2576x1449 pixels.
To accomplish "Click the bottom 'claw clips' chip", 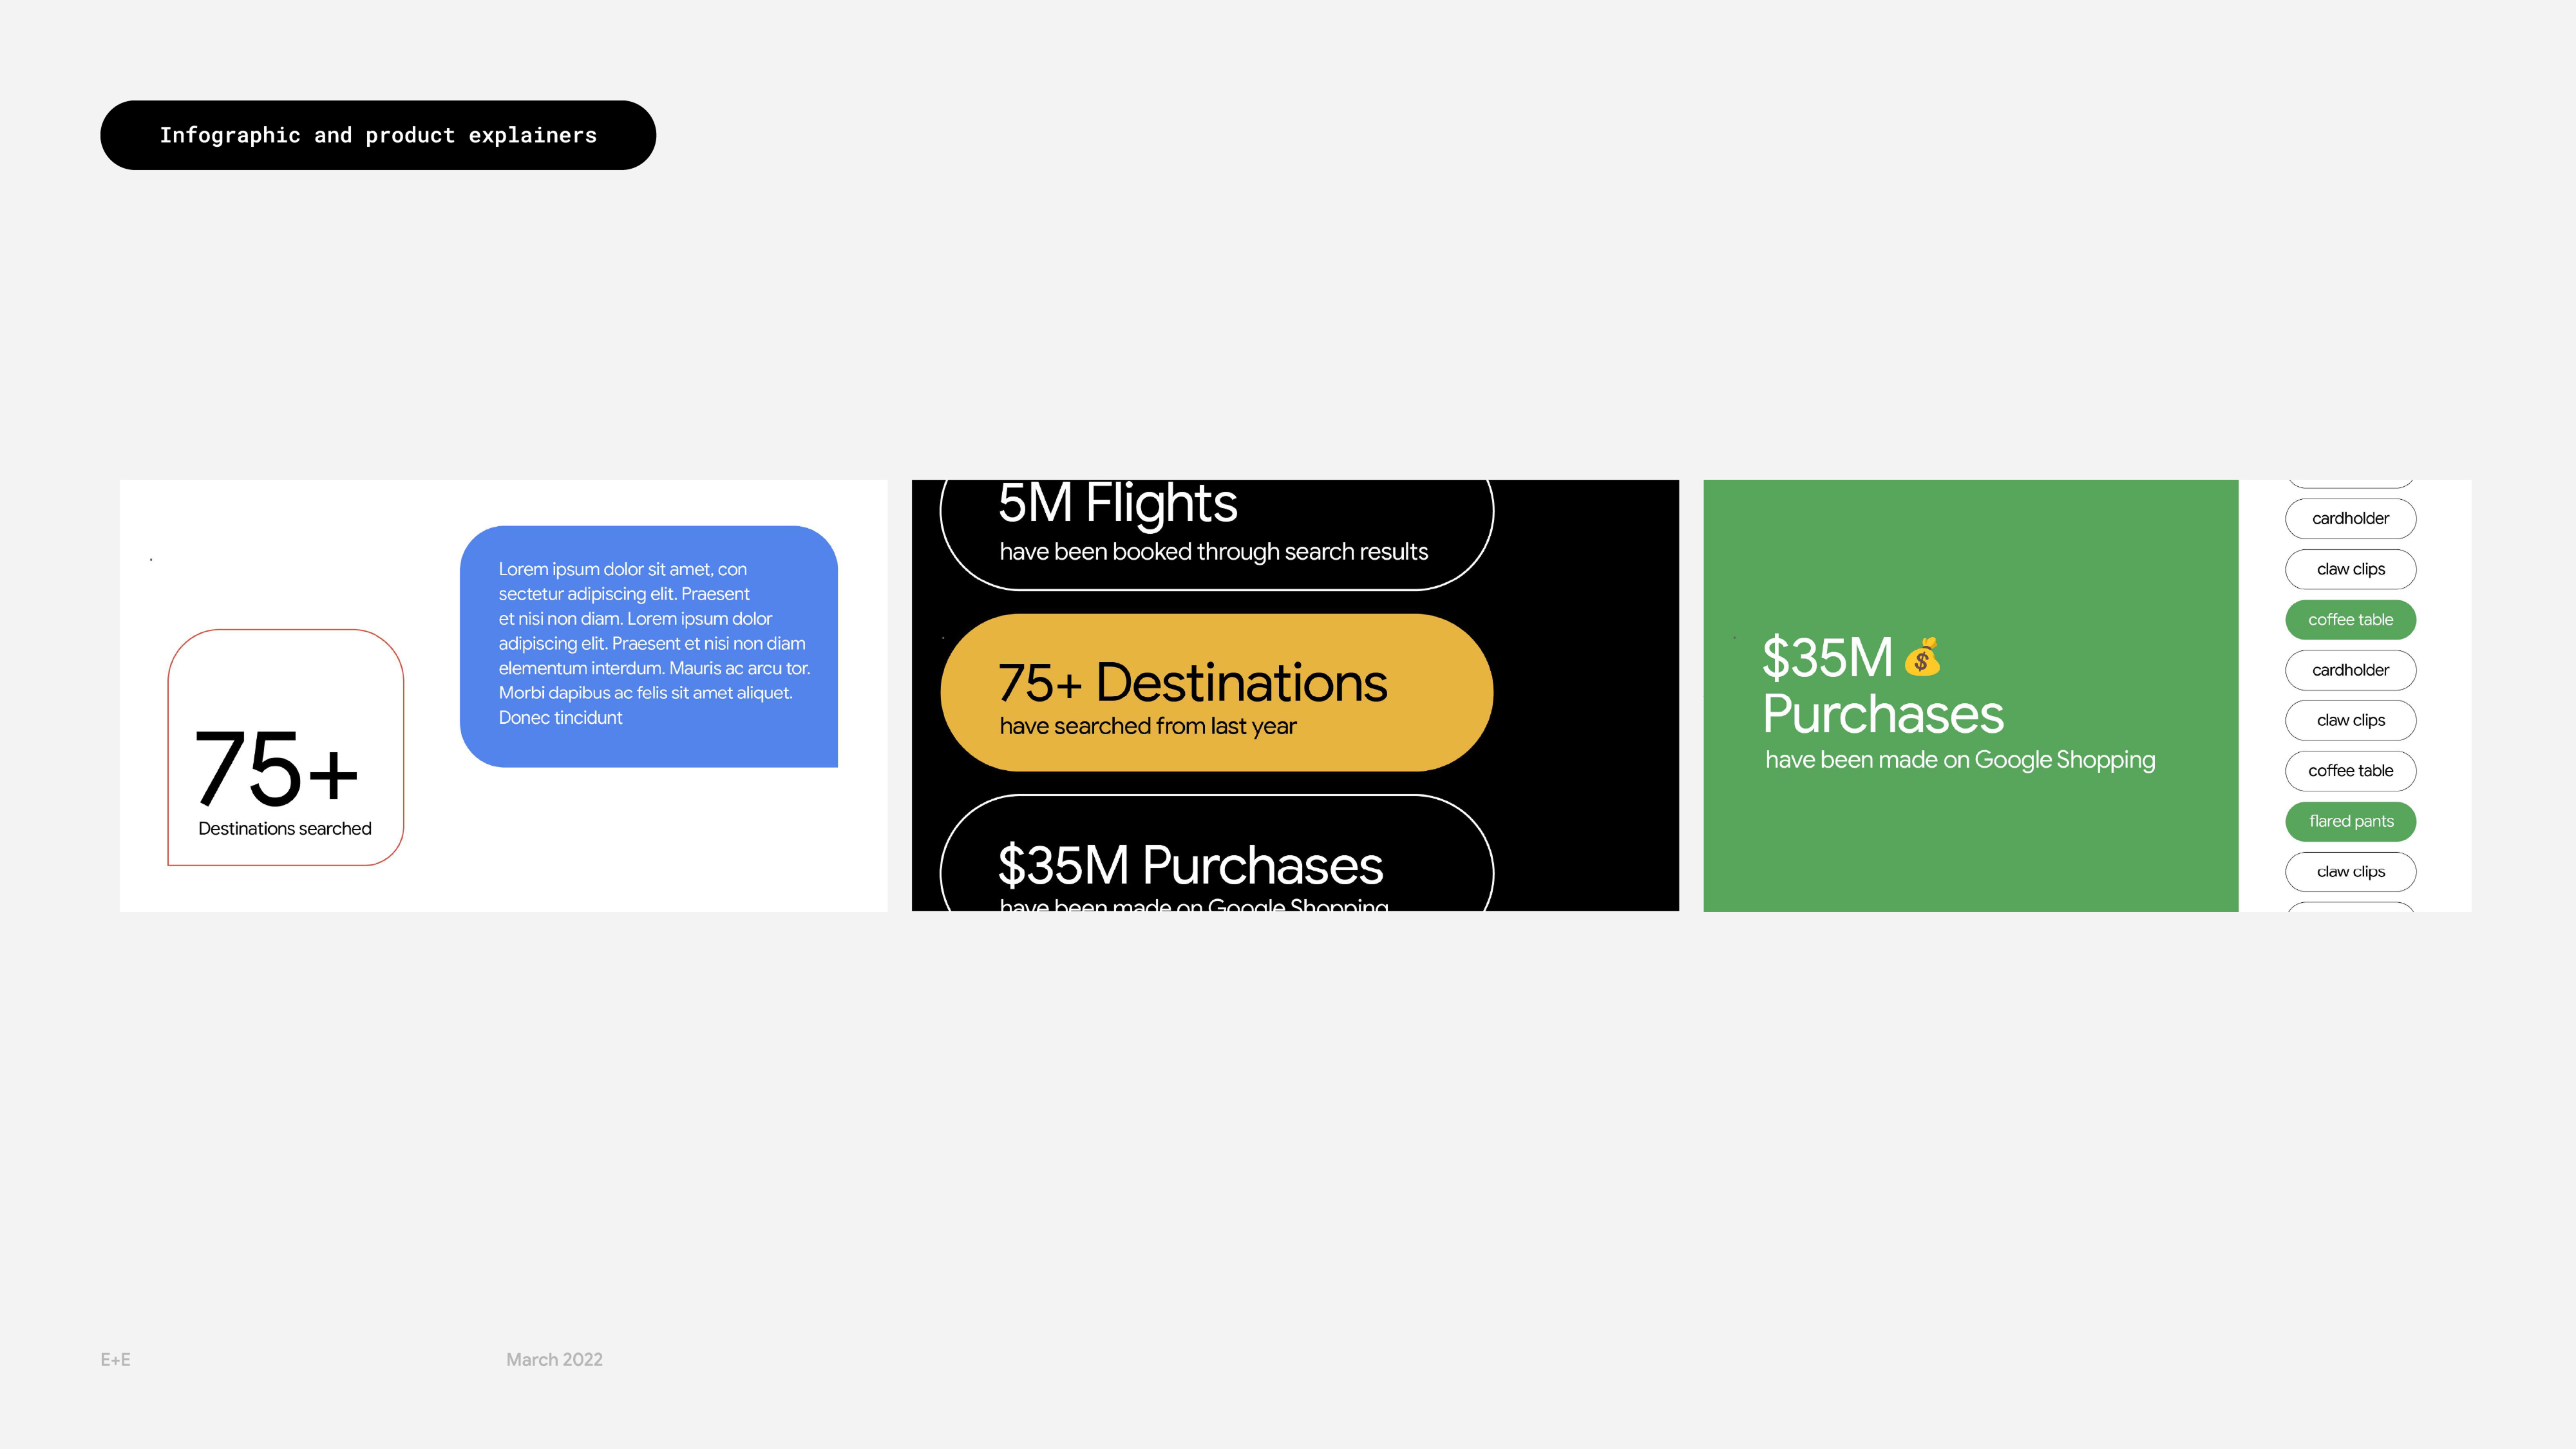I will (x=2350, y=872).
